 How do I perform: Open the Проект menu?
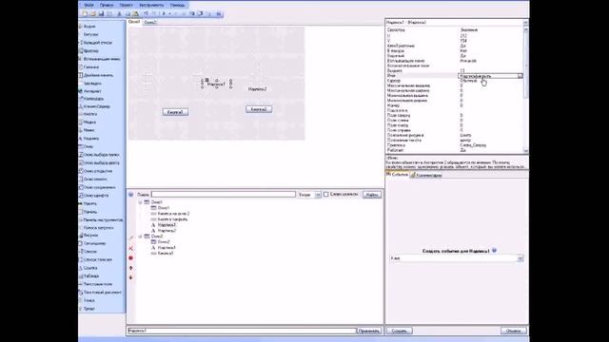pyautogui.click(x=126, y=5)
